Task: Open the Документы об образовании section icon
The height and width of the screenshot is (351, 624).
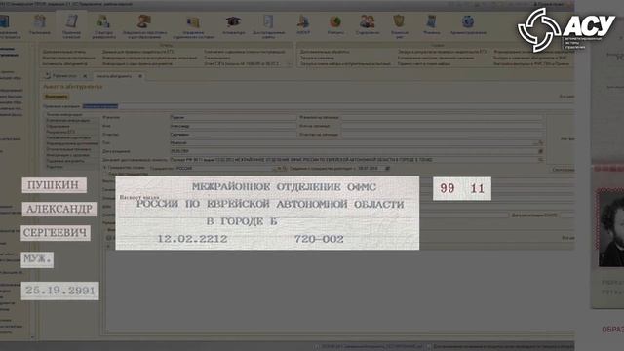Action: pyautogui.click(x=144, y=21)
